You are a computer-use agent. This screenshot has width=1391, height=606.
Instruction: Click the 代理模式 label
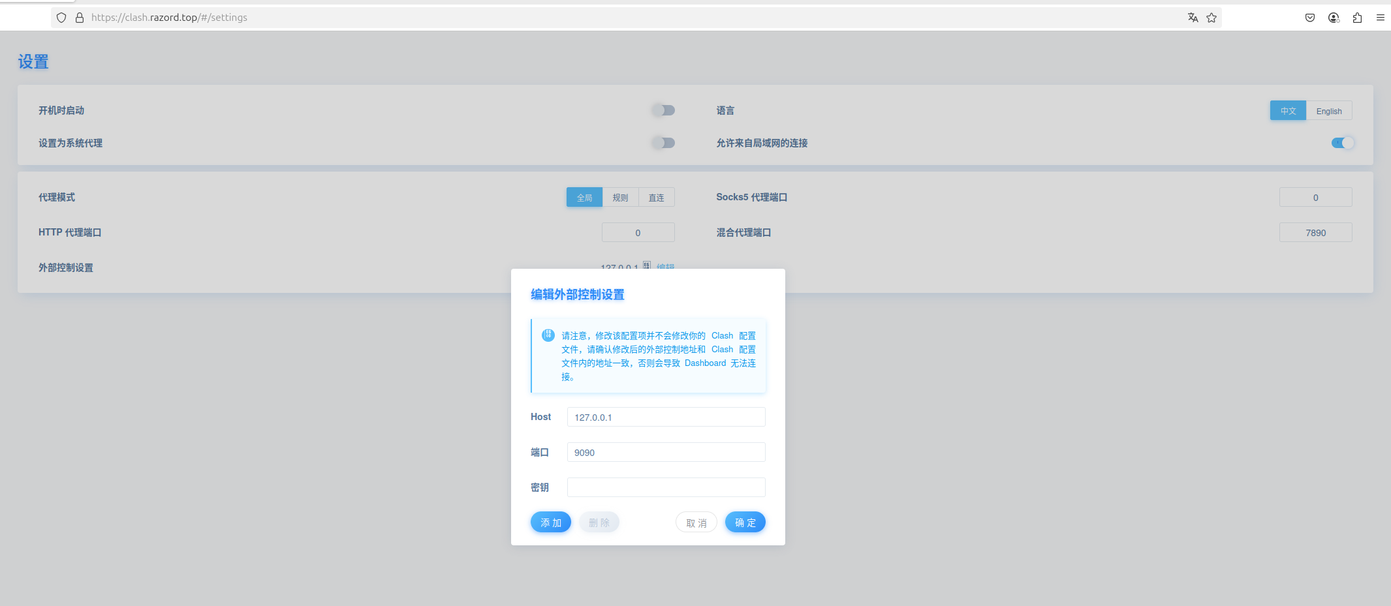[57, 197]
